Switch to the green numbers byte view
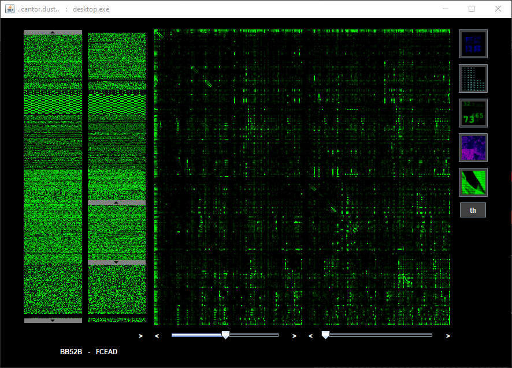 [473, 113]
